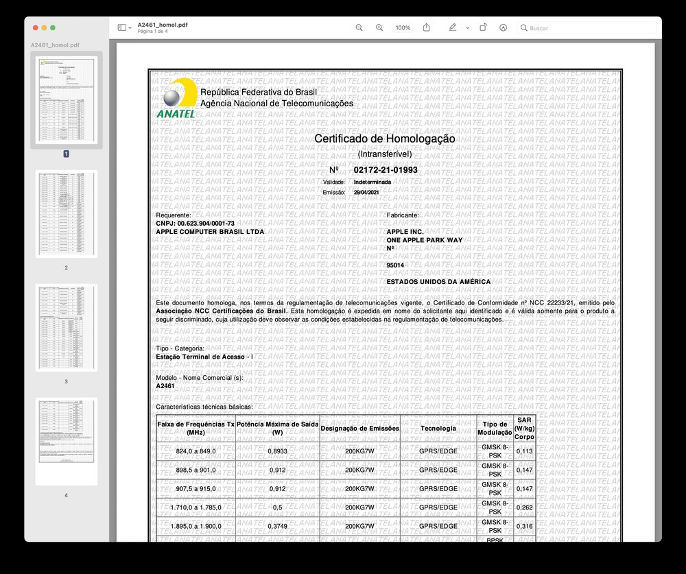Click the 824,0 a 849,0 cell

pyautogui.click(x=196, y=451)
